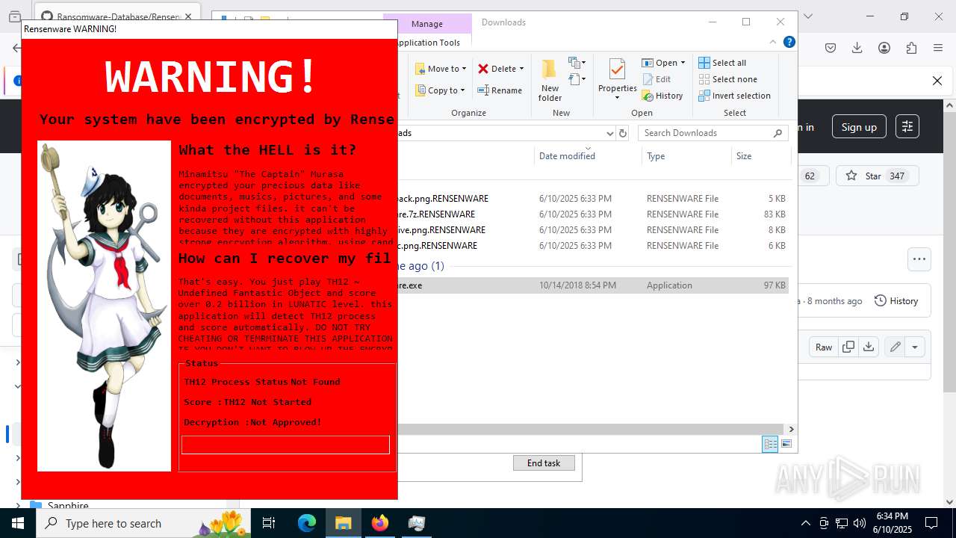
Task: Open the notification center
Action: tap(931, 523)
